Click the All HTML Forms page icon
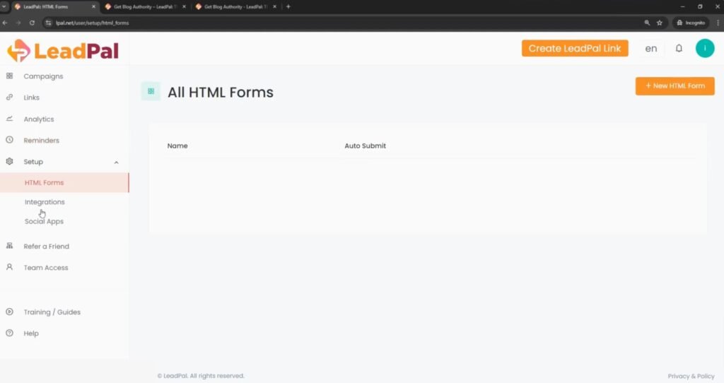Screen dimensions: 724x383 [151, 91]
